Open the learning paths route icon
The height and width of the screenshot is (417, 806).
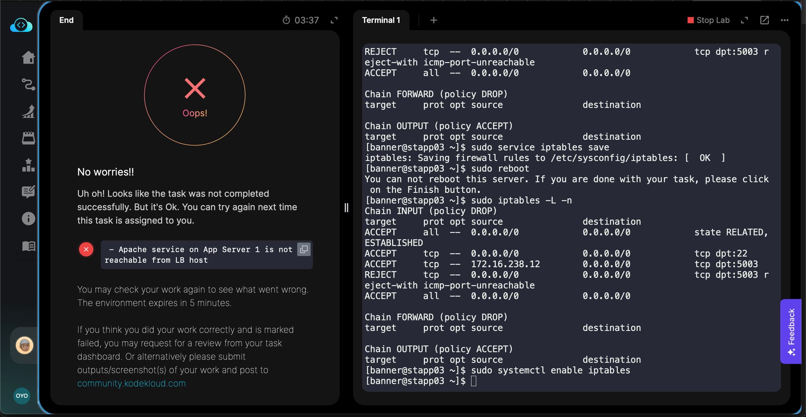(28, 84)
